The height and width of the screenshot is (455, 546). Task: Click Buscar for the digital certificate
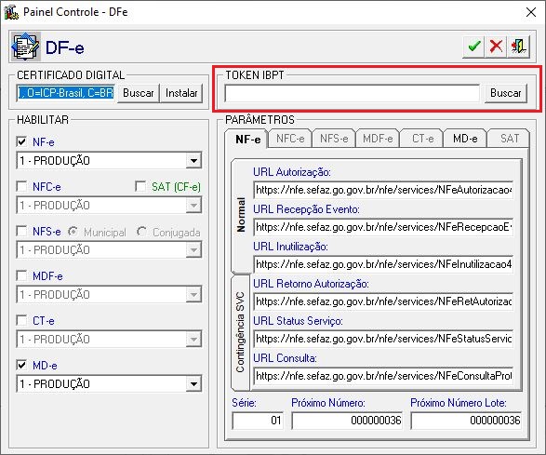tap(139, 93)
